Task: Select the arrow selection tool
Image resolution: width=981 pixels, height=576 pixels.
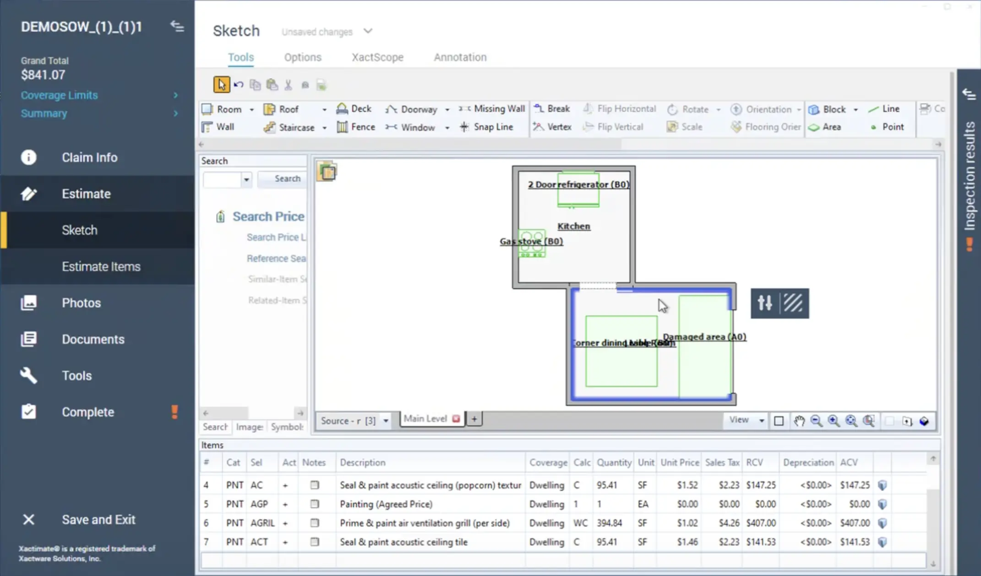Action: point(221,85)
